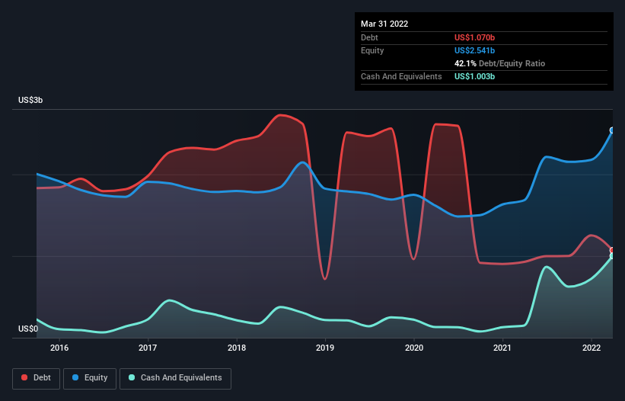Screen dimensions: 625x401
Task: Click Cash And Equivalents label in tooltip
Action: (x=401, y=76)
